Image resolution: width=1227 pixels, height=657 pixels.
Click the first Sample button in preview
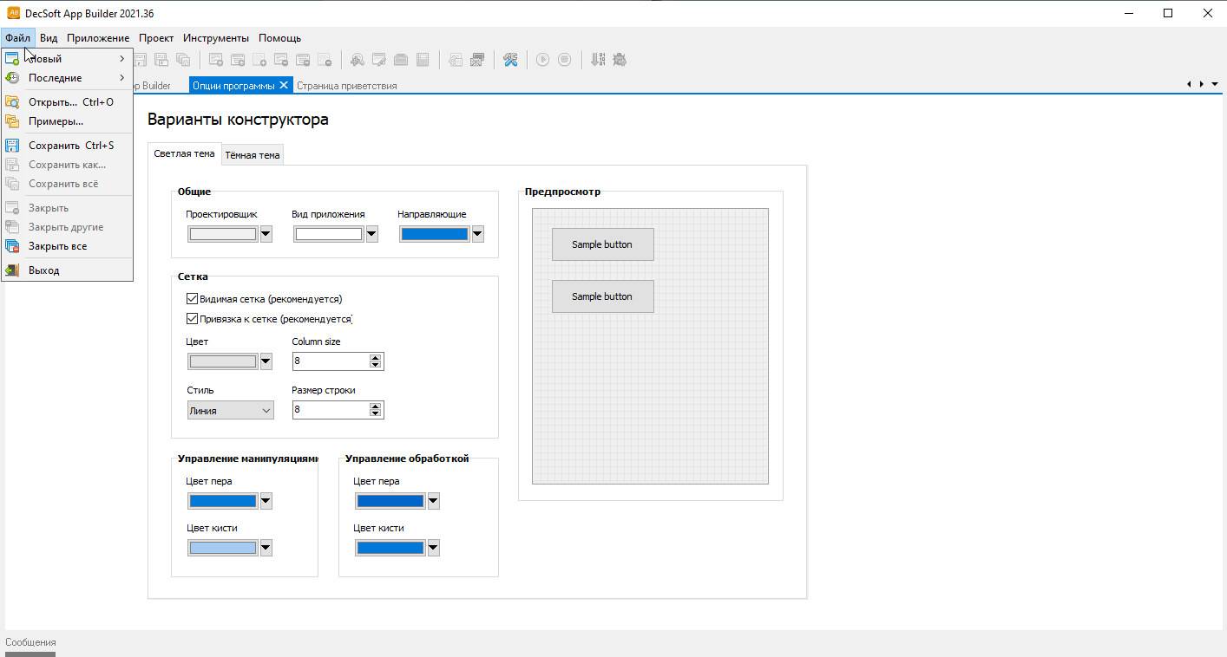pyautogui.click(x=602, y=244)
